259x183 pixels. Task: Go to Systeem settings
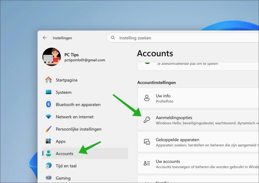click(85, 92)
